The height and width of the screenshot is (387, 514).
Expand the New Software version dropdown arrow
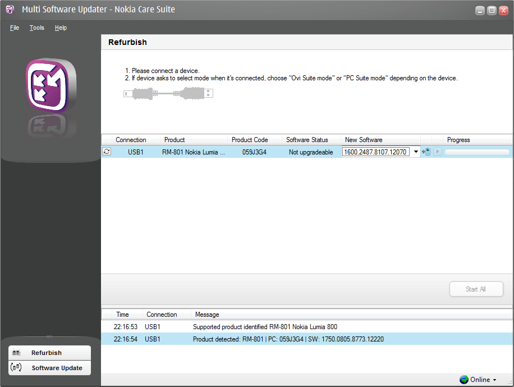point(416,152)
